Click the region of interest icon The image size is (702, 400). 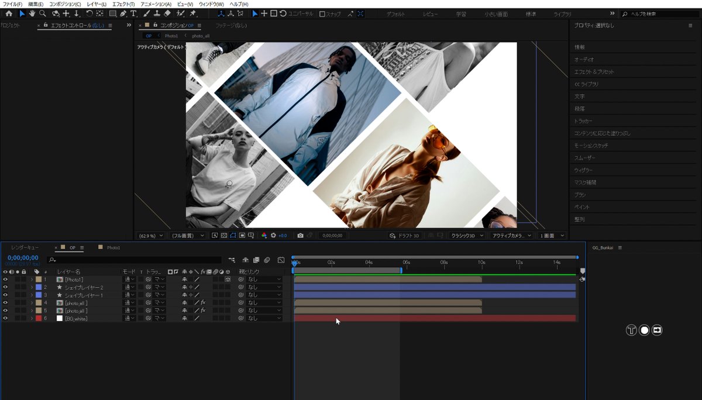tap(242, 235)
